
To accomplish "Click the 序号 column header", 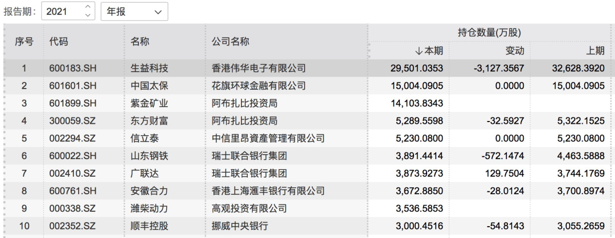I will click(24, 41).
